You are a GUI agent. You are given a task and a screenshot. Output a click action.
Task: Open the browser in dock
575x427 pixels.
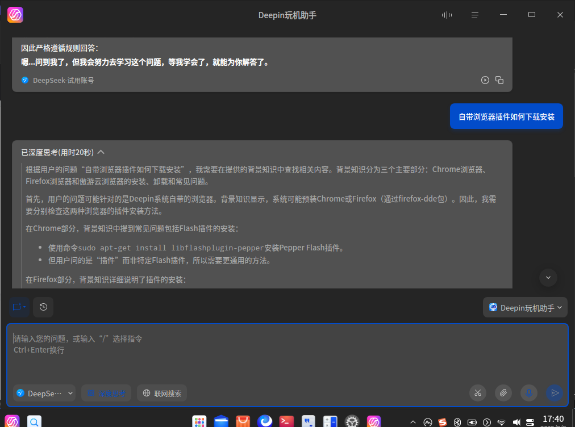click(x=265, y=421)
